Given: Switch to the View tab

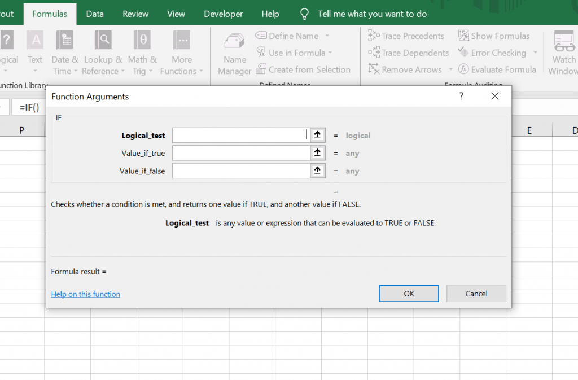Looking at the screenshot, I should tap(176, 14).
